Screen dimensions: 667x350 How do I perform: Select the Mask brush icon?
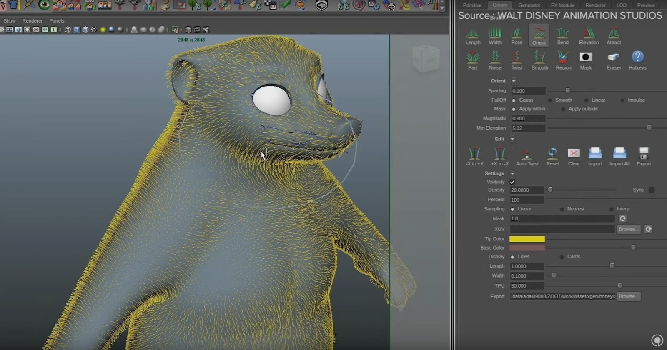point(586,61)
